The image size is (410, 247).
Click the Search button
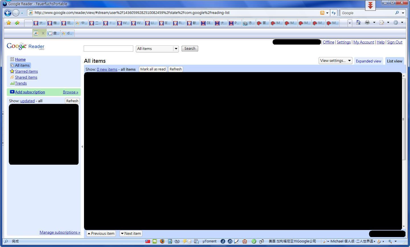[x=190, y=49]
